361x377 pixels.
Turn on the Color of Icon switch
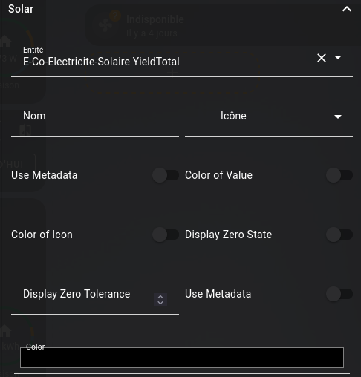[x=166, y=235]
